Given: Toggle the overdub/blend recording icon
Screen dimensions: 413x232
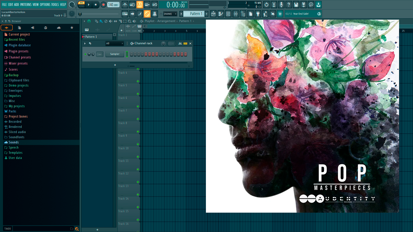Looking at the screenshot, I should pos(147,5).
